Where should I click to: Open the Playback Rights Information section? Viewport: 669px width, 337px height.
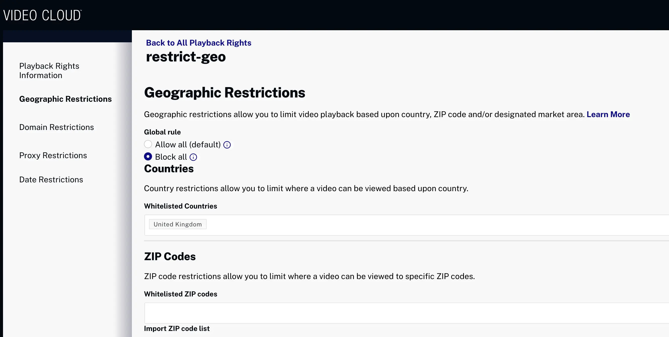tap(49, 71)
